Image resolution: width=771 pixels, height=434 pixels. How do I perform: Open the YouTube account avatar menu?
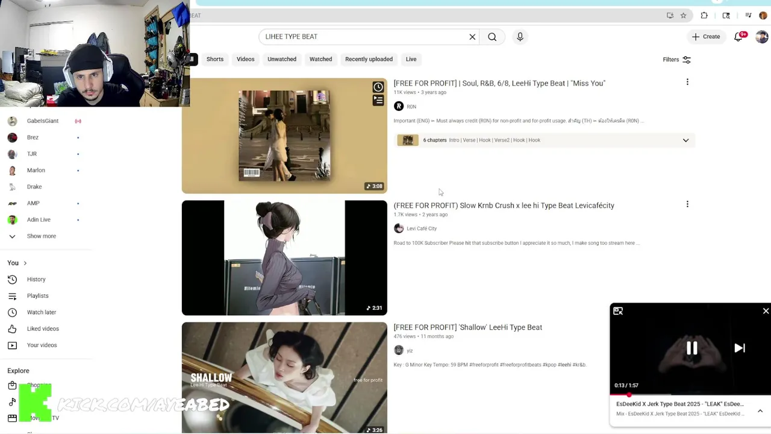coord(762,37)
